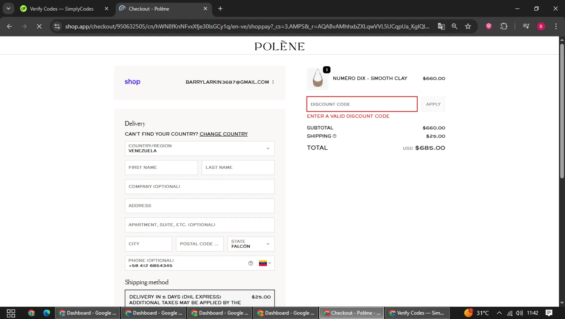This screenshot has width=565, height=319.
Task: Open account options next to email
Action: point(273,82)
